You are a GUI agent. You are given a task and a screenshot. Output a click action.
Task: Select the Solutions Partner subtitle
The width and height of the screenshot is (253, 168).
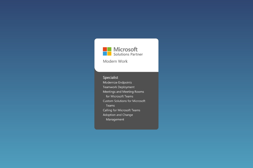[128, 54]
